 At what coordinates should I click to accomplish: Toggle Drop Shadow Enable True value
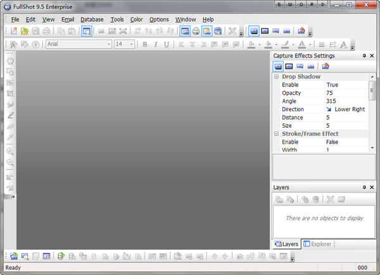pos(345,85)
